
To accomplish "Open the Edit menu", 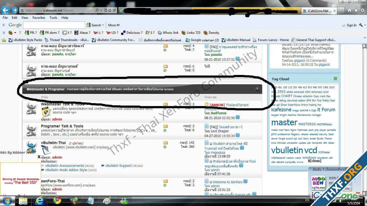I will [x=15, y=17].
